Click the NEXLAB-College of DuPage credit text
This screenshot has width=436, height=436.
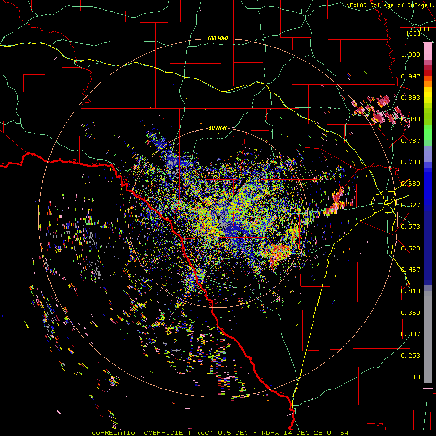tap(388, 5)
